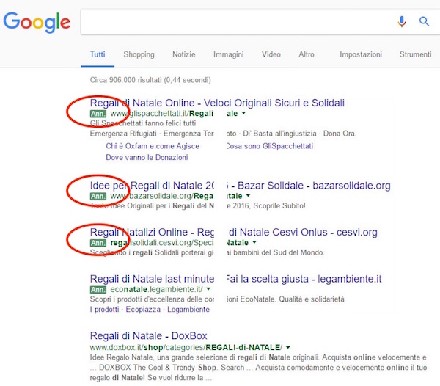Viewport: 440px width, 386px height.
Task: Click the blue magnifier search icon
Action: pos(424,21)
